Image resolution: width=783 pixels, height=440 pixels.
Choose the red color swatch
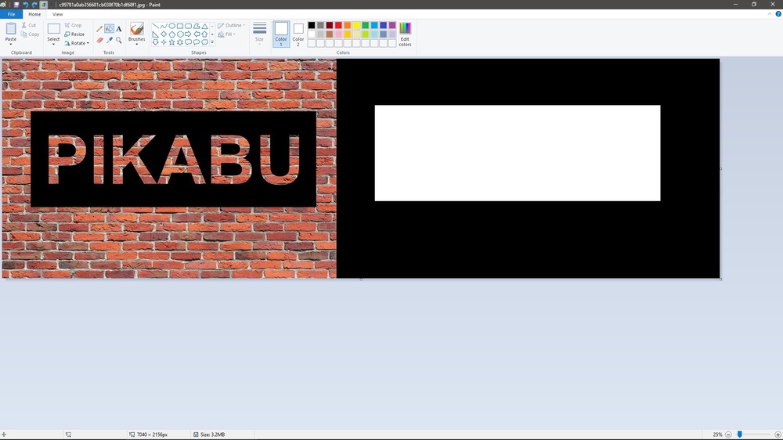pyautogui.click(x=338, y=25)
